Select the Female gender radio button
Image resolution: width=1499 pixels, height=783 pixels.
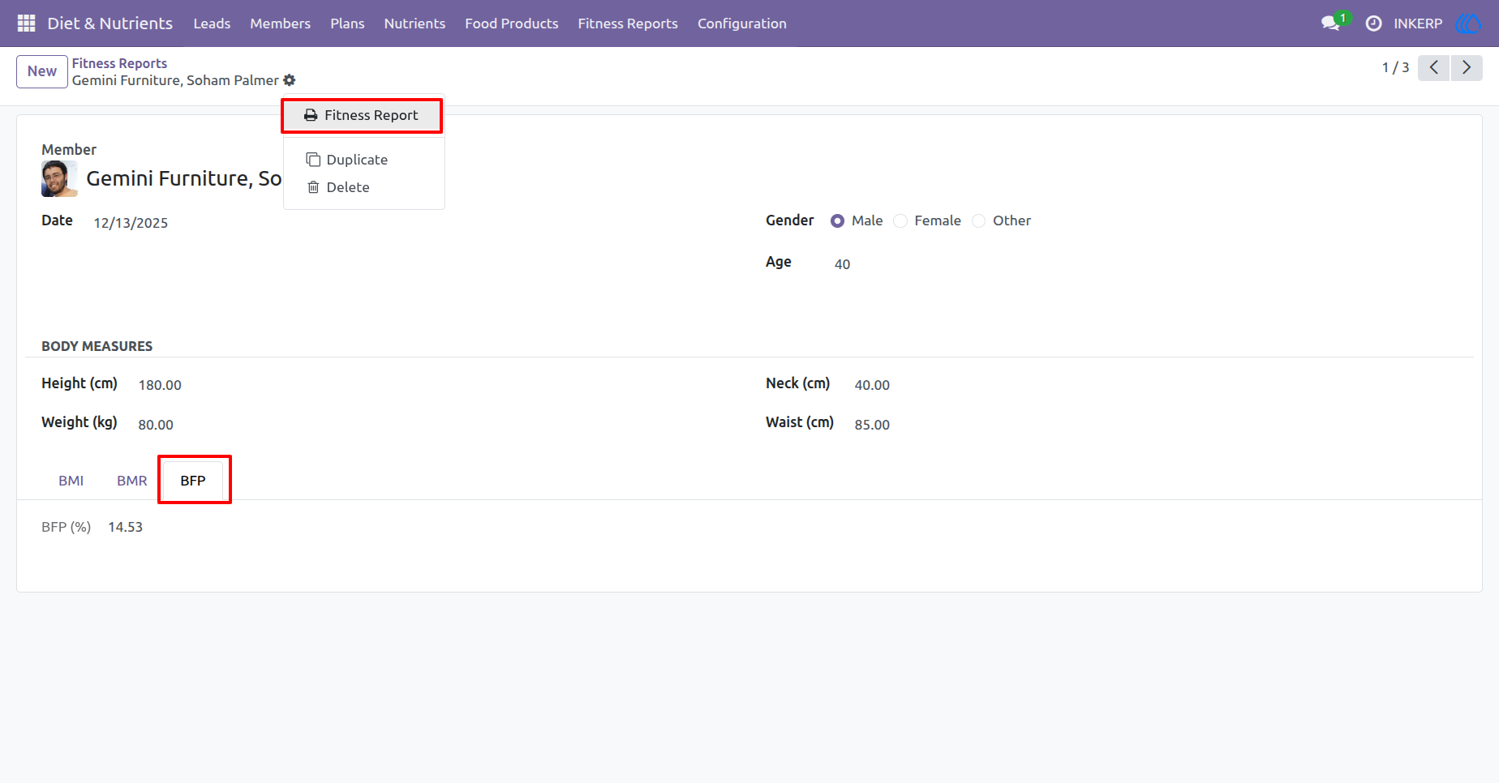(x=900, y=220)
